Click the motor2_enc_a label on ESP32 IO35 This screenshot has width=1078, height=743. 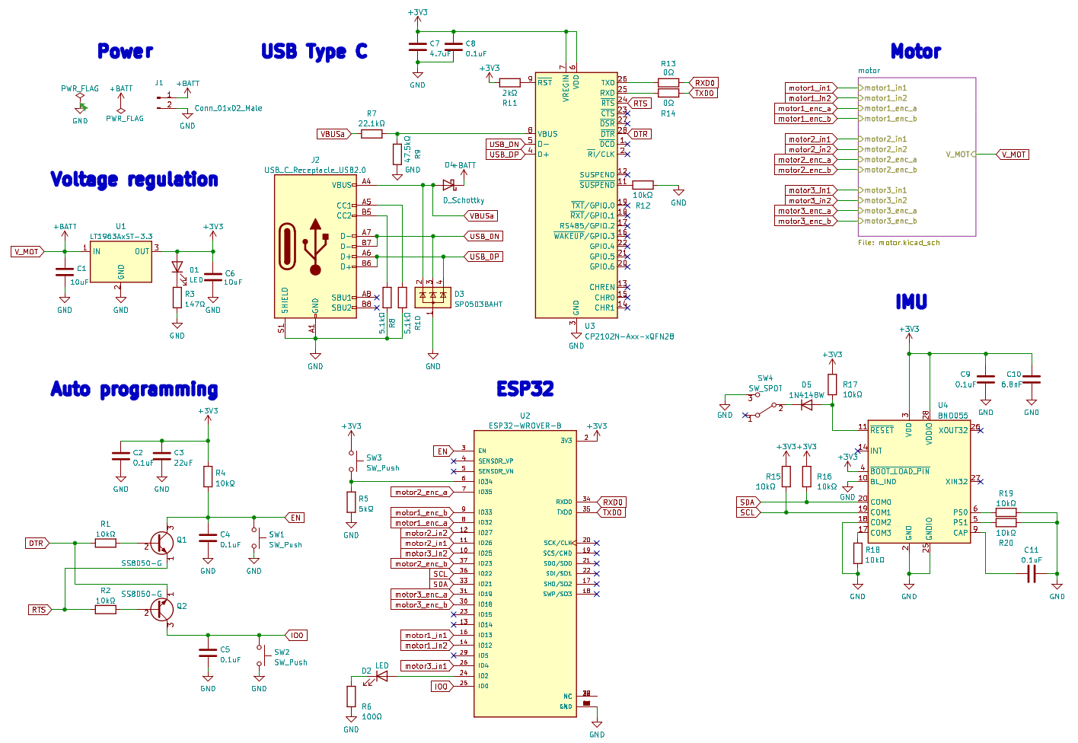point(423,493)
